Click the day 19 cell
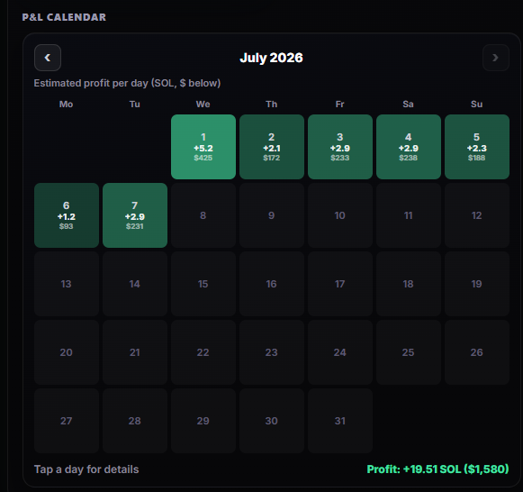Viewport: 523px width, 492px height. coord(476,284)
